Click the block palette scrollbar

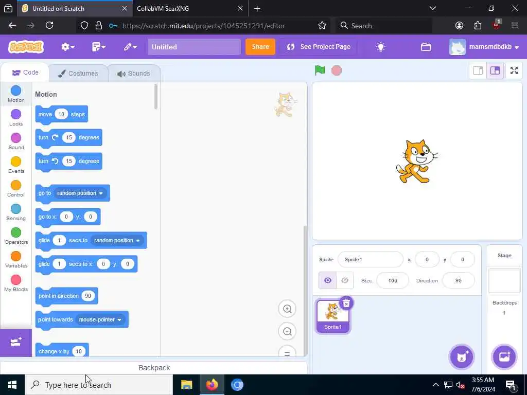[155, 97]
